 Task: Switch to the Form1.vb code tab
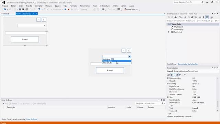(5, 14)
